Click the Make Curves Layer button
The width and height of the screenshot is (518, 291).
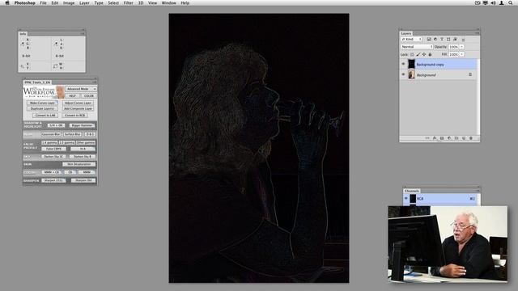[42, 103]
